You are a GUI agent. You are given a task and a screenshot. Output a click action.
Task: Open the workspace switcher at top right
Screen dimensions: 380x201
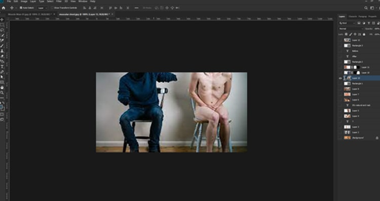(372, 8)
